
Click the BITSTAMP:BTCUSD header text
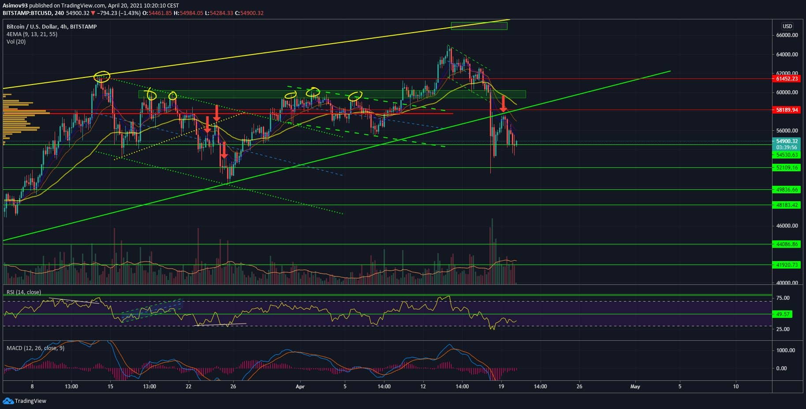click(x=33, y=13)
